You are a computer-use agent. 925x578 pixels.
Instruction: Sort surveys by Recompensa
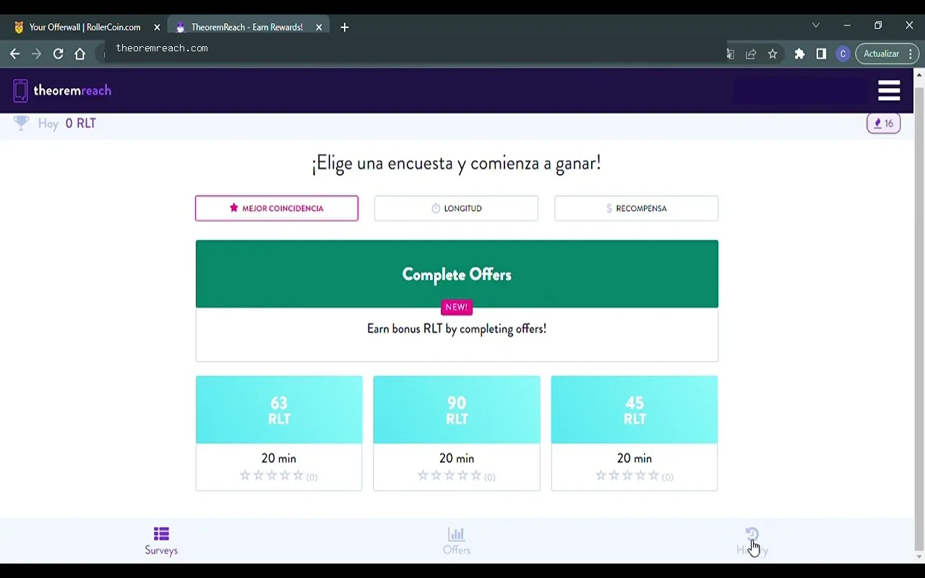click(636, 208)
